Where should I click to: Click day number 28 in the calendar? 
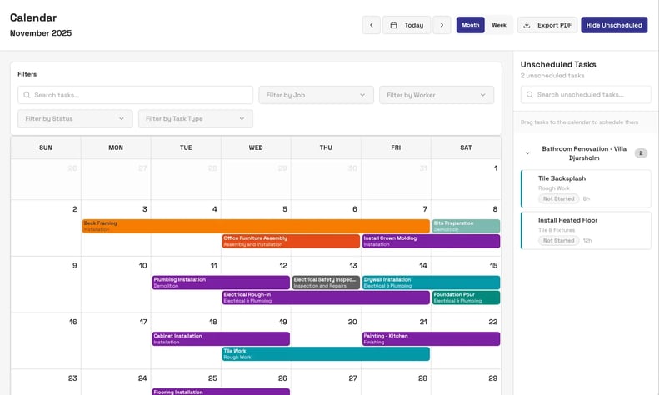click(x=422, y=378)
